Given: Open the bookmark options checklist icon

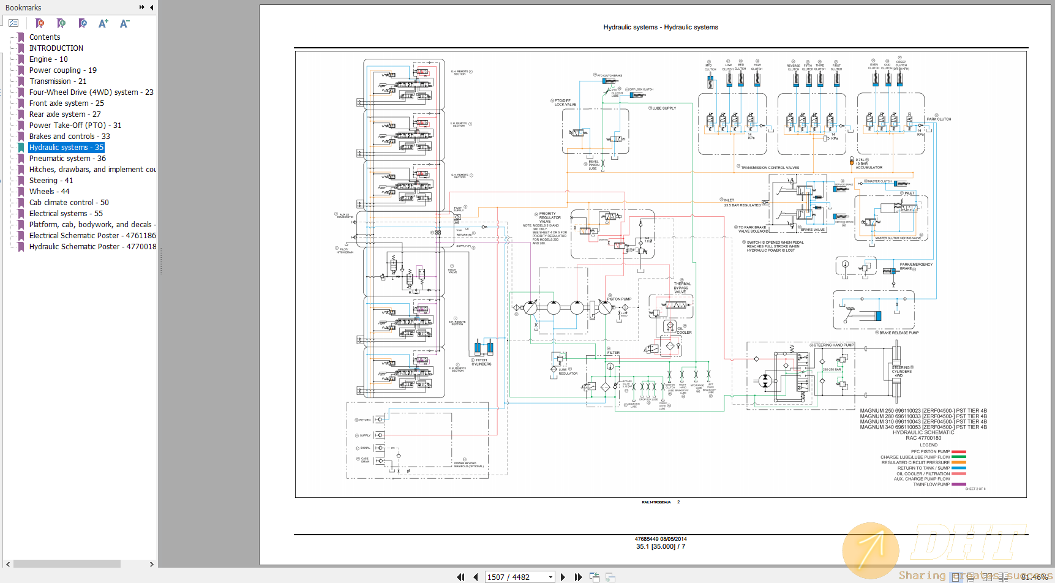Looking at the screenshot, I should point(13,23).
